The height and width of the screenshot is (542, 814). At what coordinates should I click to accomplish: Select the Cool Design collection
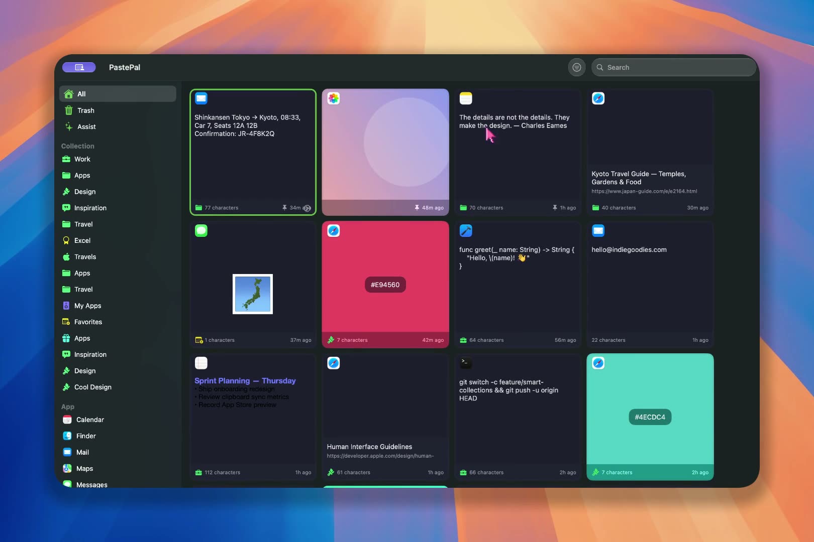coord(118,387)
